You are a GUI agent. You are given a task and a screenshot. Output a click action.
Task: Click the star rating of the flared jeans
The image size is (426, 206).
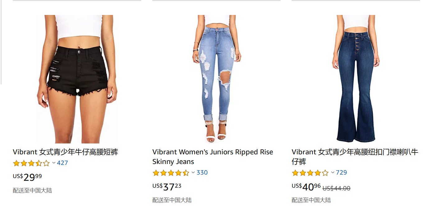(x=310, y=173)
